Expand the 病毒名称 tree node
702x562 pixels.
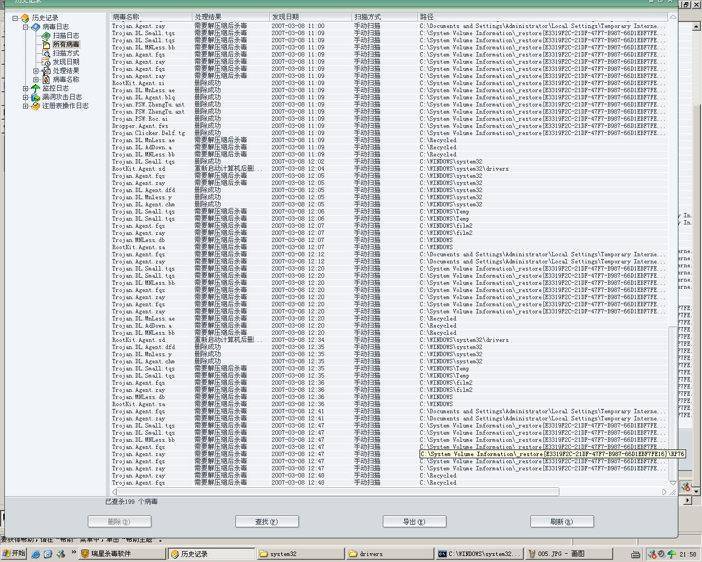tap(36, 80)
